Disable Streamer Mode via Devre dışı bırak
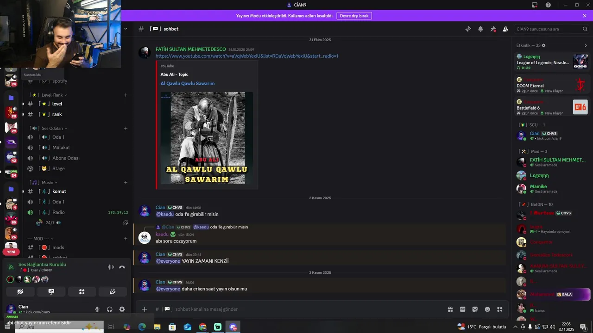Image resolution: width=593 pixels, height=333 pixels. (354, 16)
